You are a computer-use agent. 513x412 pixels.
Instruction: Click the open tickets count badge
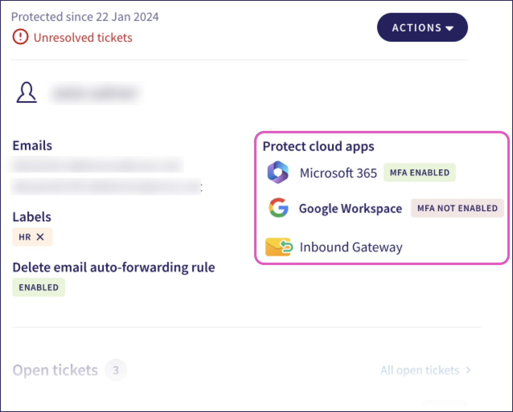click(x=116, y=370)
